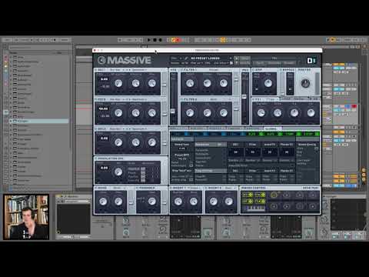369x277 pixels.
Task: Toggle OSC3 on/off switch
Action: click(96, 128)
